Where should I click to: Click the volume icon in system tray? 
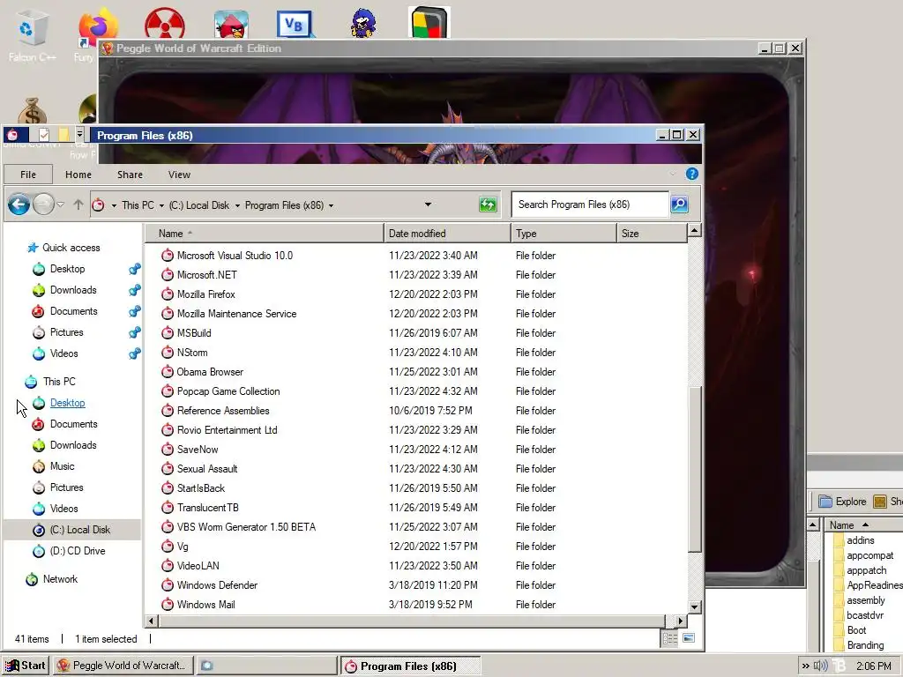(x=820, y=666)
